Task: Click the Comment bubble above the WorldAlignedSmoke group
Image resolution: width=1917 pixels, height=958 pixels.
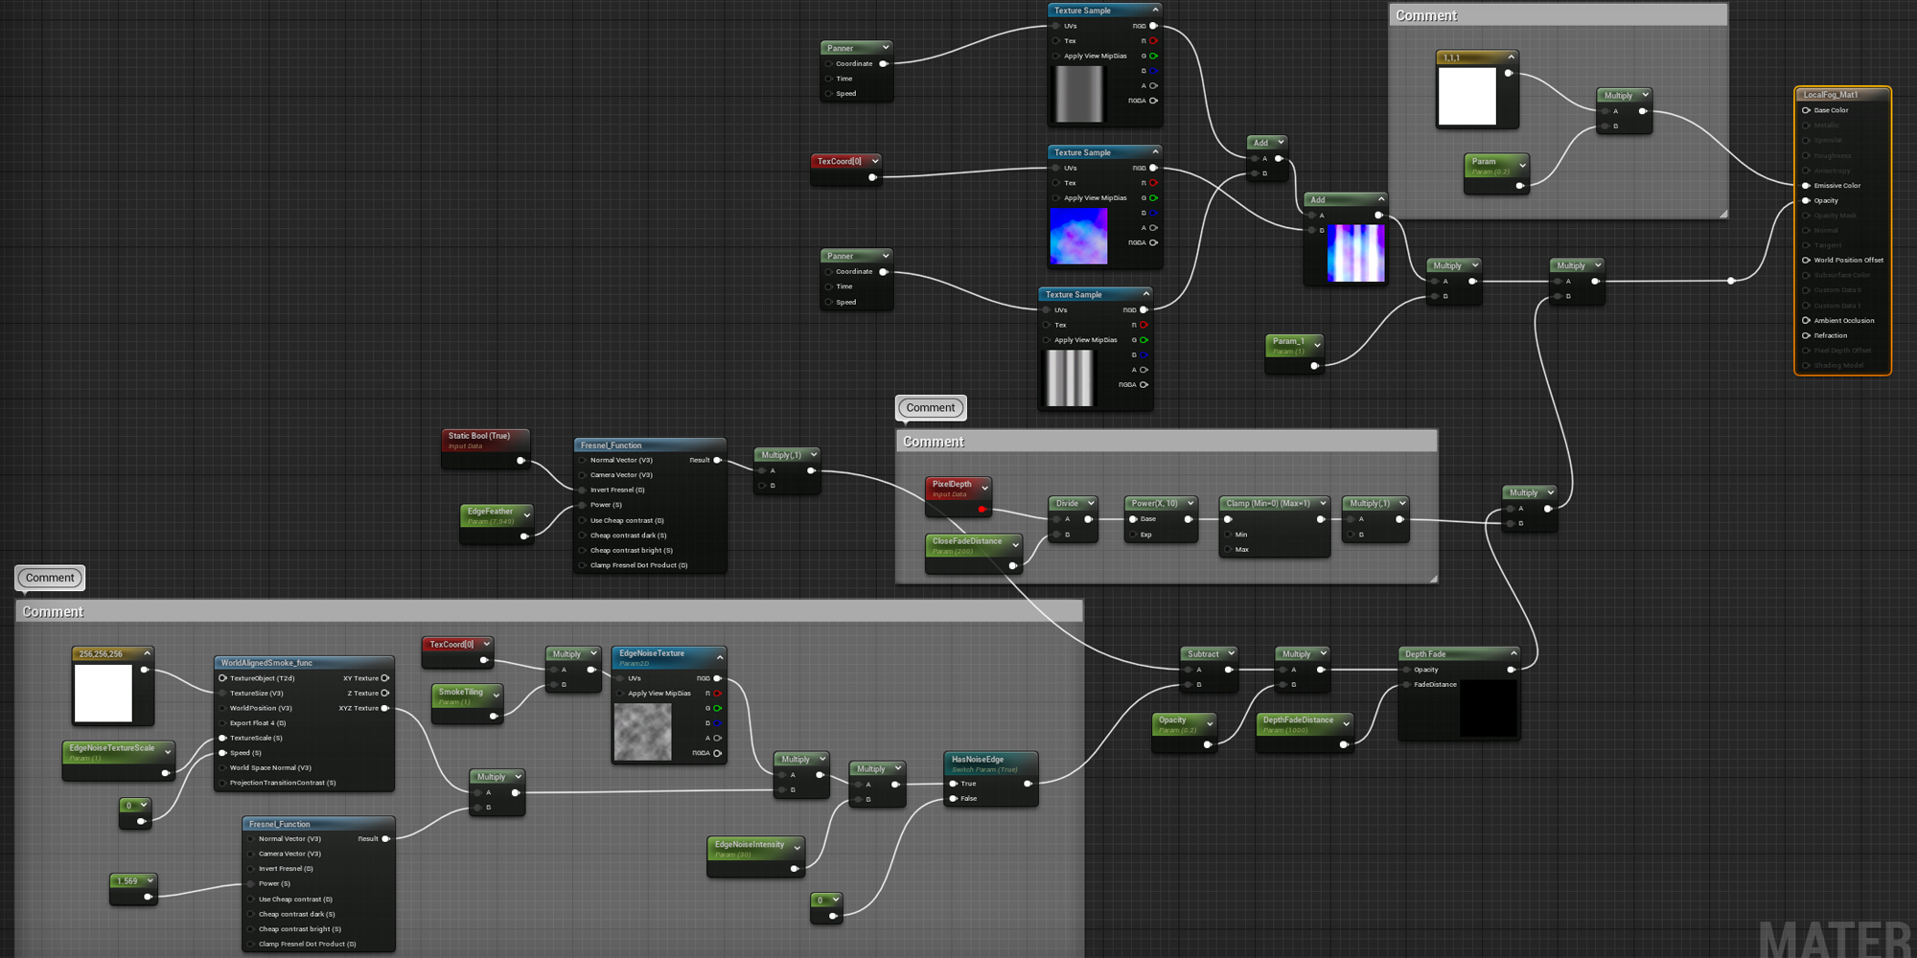Action: pos(50,578)
